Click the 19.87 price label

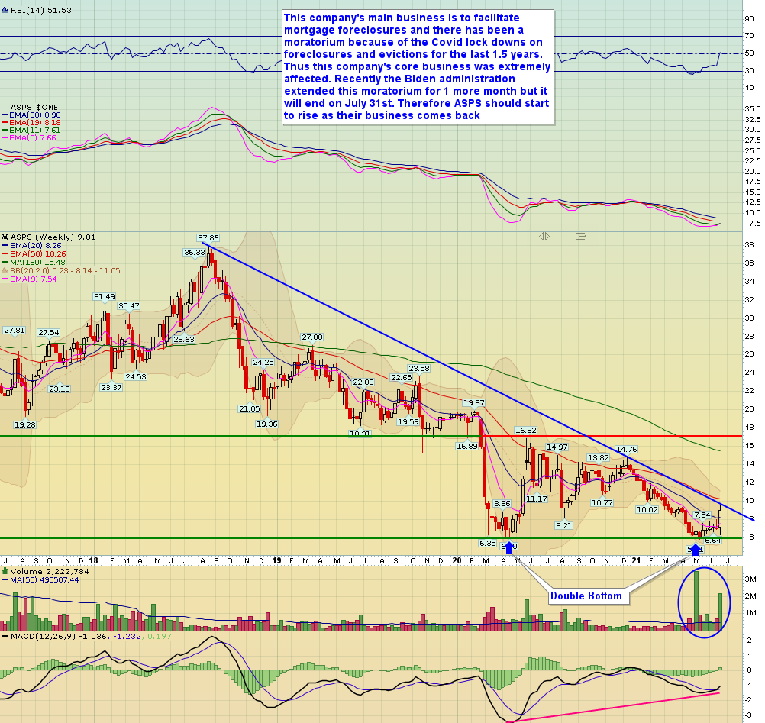click(x=473, y=403)
